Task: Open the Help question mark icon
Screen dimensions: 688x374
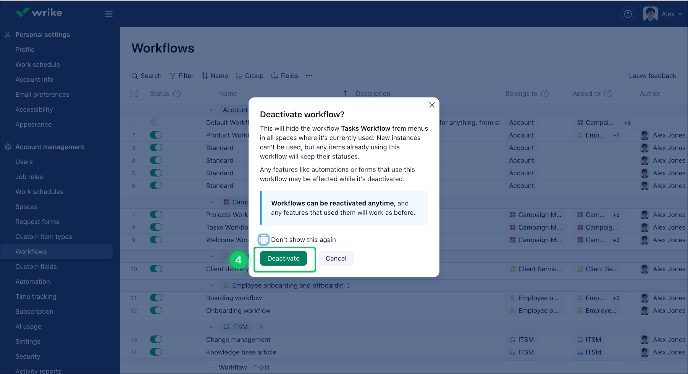Action: click(x=628, y=14)
